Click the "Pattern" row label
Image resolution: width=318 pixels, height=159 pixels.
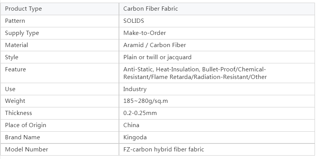pos(15,21)
